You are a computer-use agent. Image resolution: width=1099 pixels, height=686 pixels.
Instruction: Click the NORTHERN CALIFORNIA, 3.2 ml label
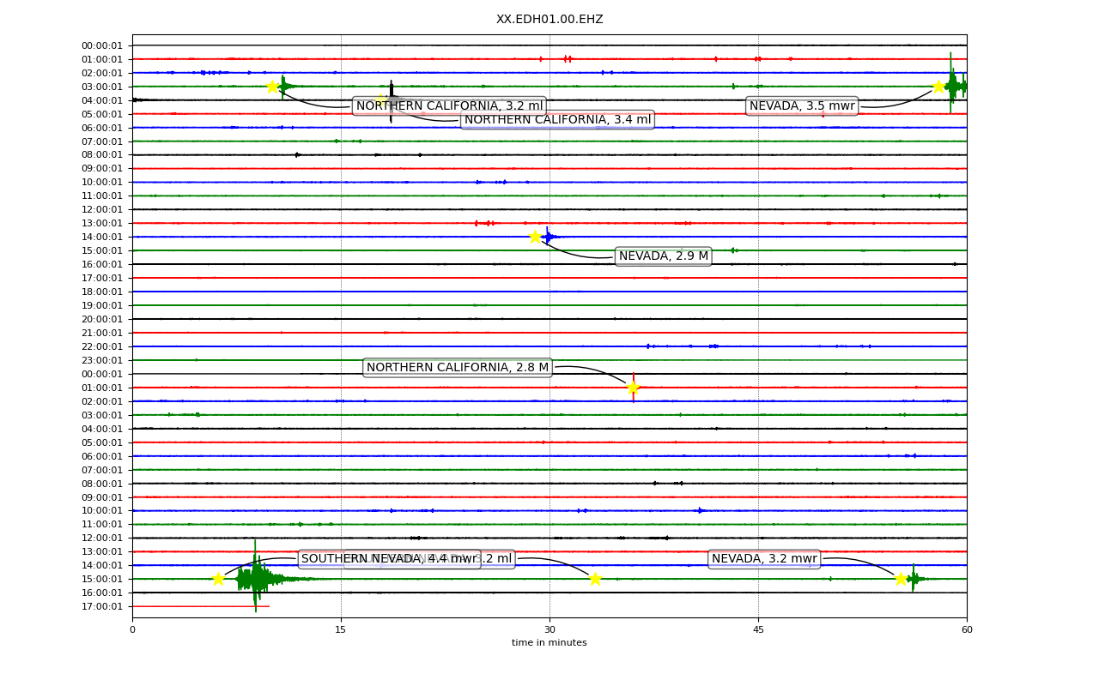449,106
